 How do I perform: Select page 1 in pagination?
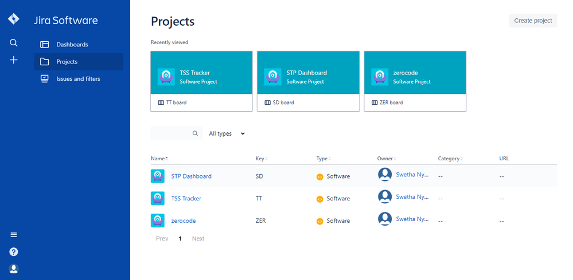[x=180, y=239]
